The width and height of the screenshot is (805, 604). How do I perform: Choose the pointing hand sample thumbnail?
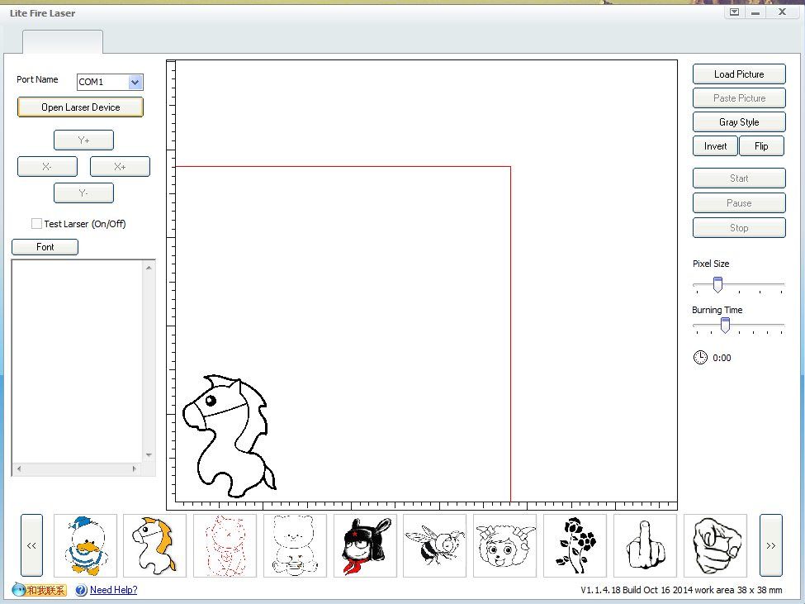pos(715,545)
